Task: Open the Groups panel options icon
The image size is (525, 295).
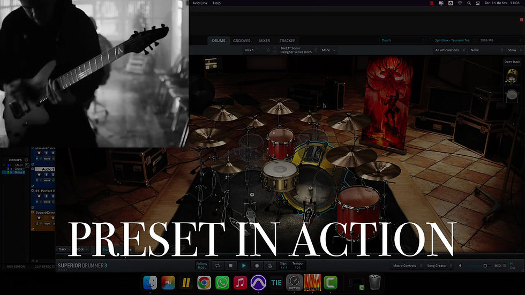Action: tap(26, 160)
